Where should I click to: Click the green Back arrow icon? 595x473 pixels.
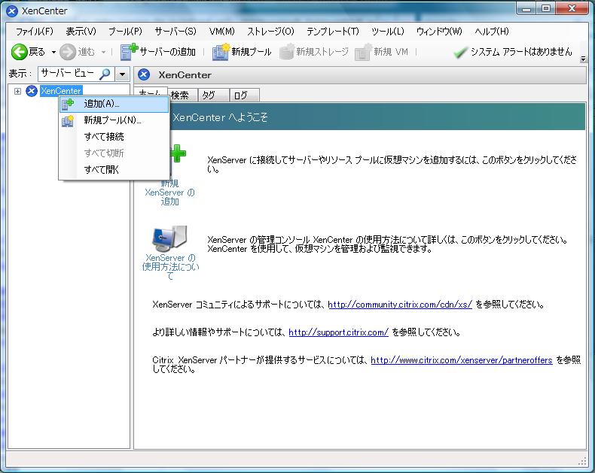point(19,52)
